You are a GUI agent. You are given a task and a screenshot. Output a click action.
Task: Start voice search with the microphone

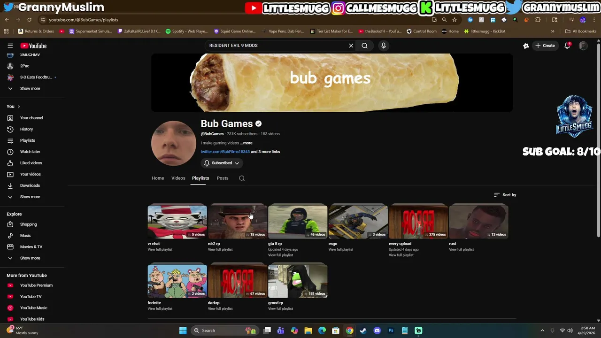[384, 46]
